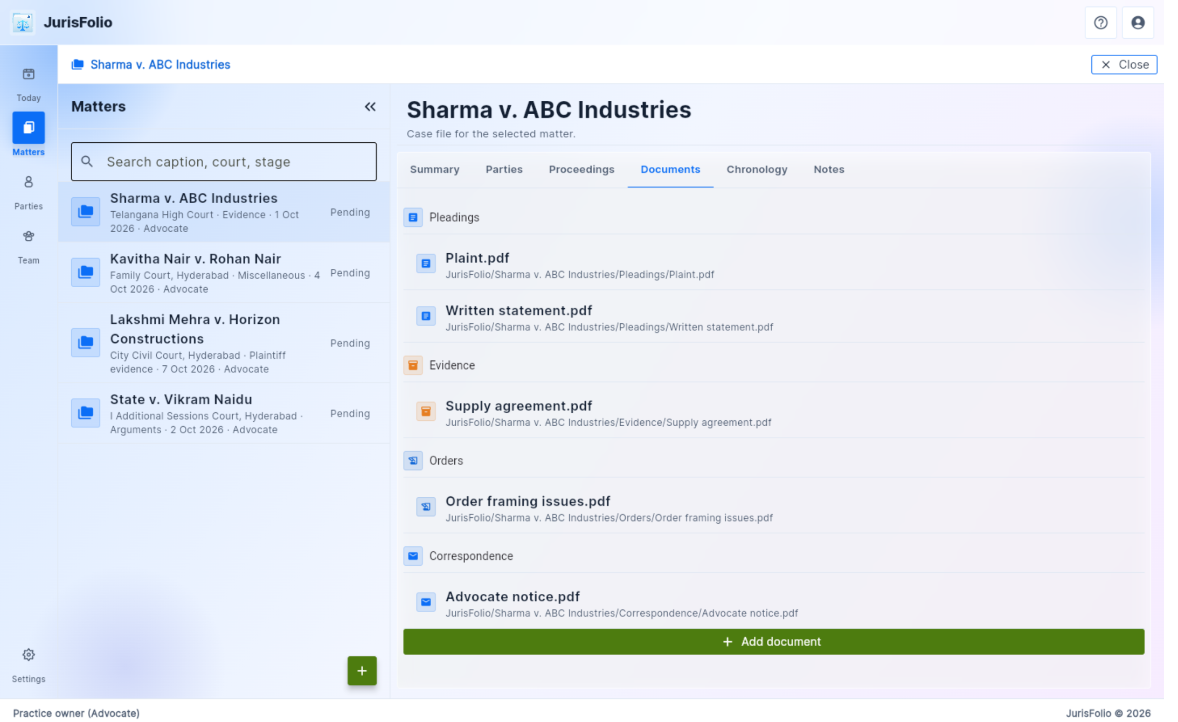
Task: Click the Order framing issues.pdf icon
Action: tap(426, 507)
